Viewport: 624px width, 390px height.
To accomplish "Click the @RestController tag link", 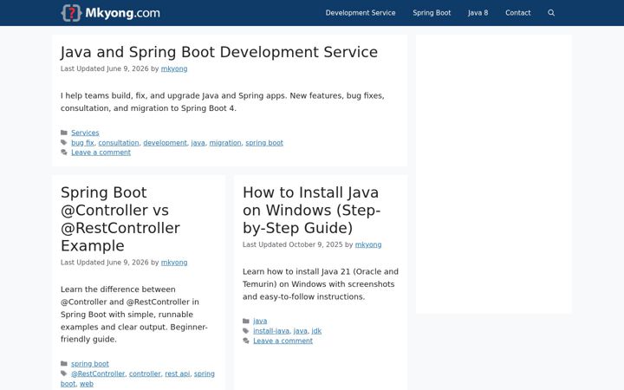I will 98,374.
